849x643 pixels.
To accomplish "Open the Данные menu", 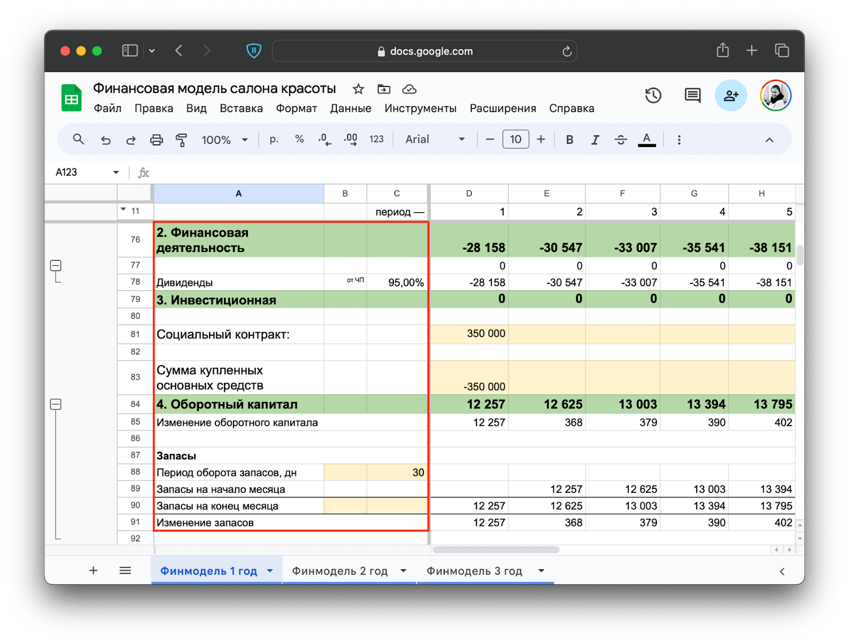I will point(350,108).
